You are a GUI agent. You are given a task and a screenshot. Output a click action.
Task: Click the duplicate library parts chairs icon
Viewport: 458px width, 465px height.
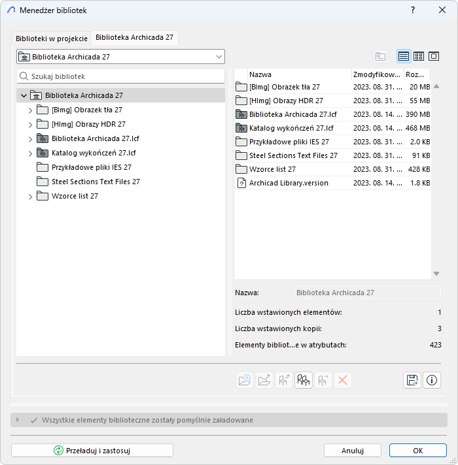303,380
